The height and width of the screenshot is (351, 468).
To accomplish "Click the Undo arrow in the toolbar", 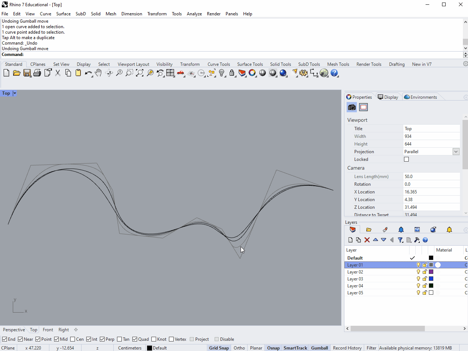I will click(88, 73).
